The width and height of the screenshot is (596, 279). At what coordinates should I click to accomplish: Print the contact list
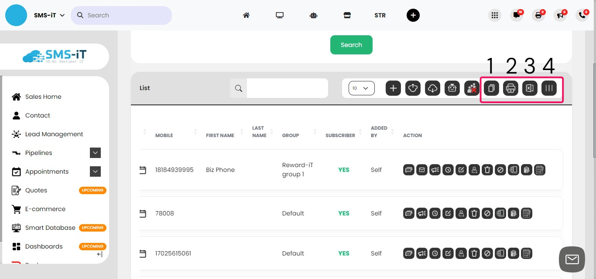[510, 88]
